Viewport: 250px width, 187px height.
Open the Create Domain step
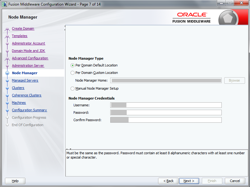[23, 28]
